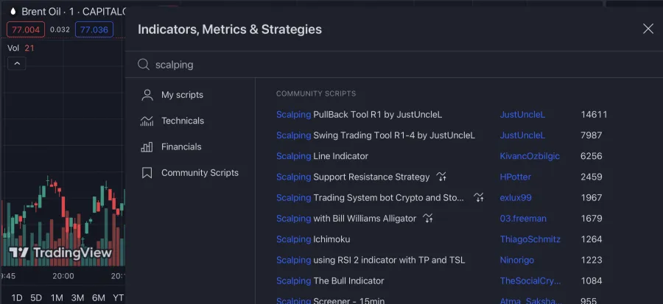
Task: Close the Indicators, Metrics & Strategies dialog
Action: (x=648, y=29)
